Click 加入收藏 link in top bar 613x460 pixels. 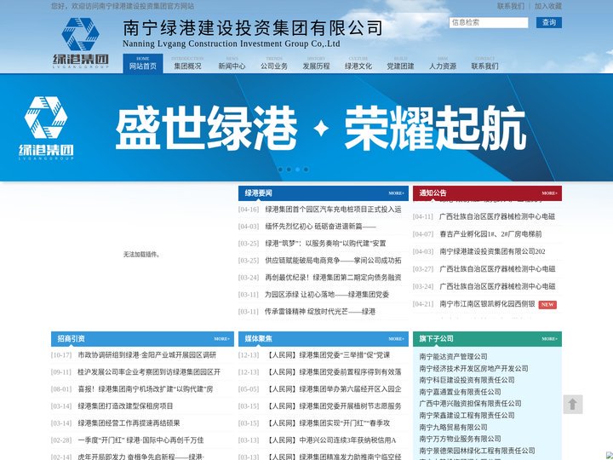coord(548,6)
